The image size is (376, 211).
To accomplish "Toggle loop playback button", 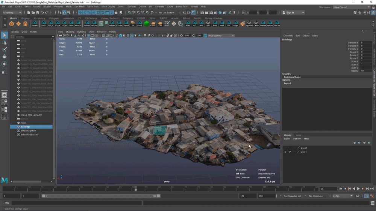I will (x=358, y=196).
